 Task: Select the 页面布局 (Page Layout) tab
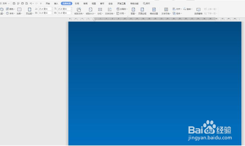[67, 3]
